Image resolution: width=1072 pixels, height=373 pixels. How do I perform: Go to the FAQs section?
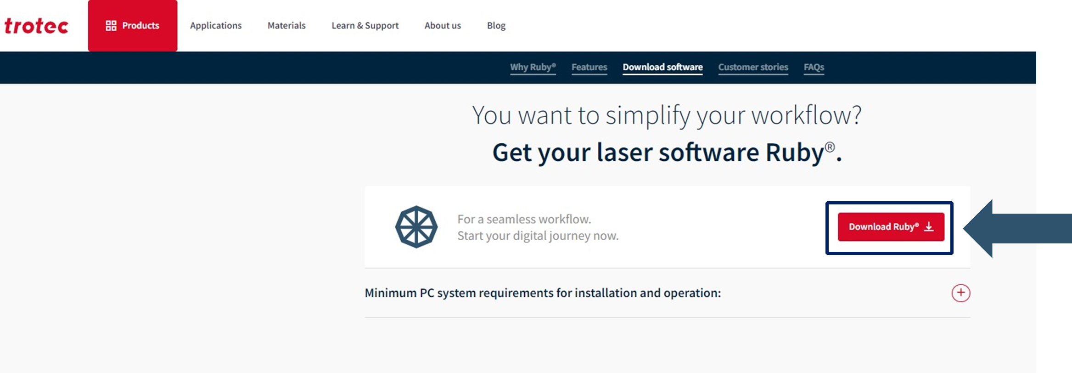point(814,67)
